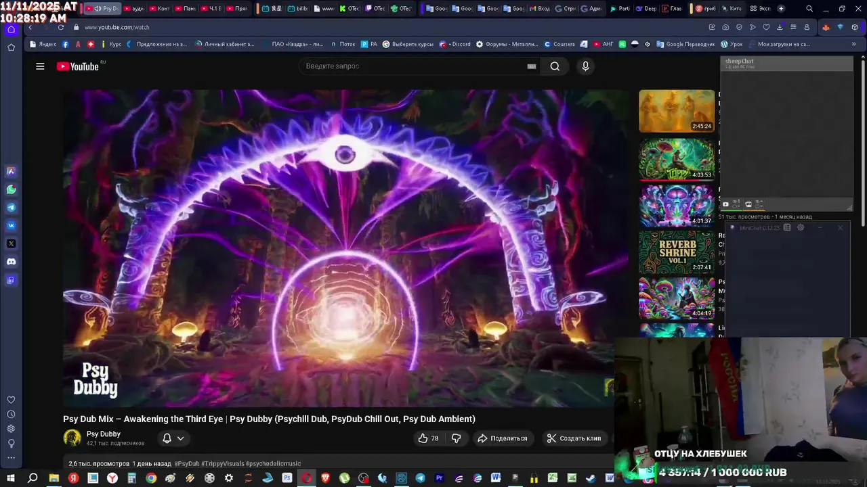Open the history clock icon in sidebar
867x487 pixels.
[x=11, y=414]
